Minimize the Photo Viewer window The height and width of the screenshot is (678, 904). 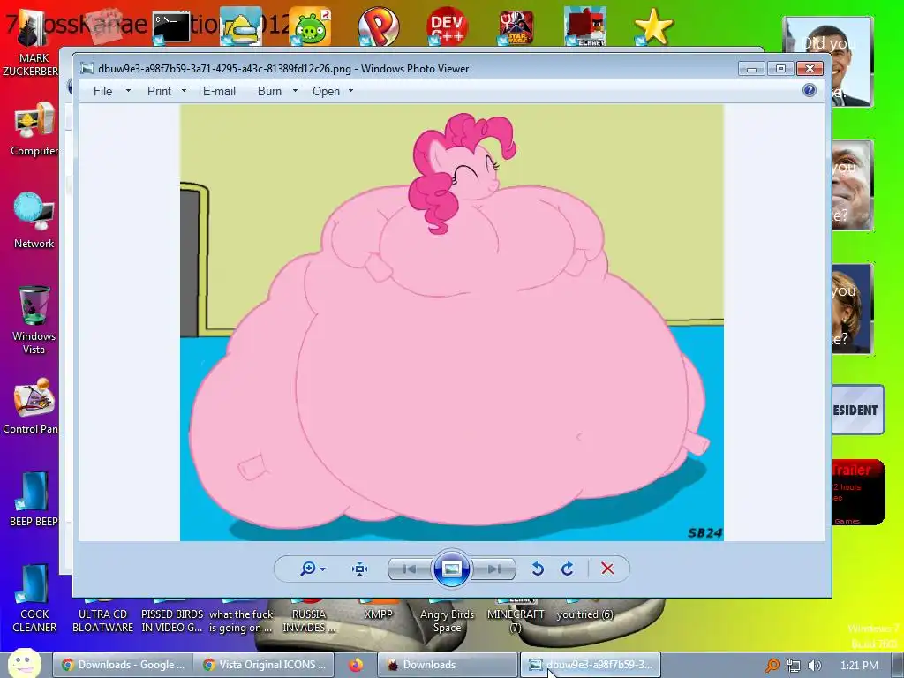tap(752, 69)
